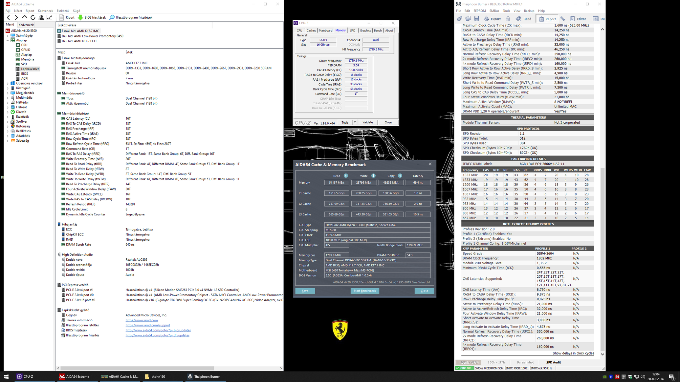Image resolution: width=680 pixels, height=382 pixels.
Task: Select Memória tree item in AIDA64
Action: pyautogui.click(x=28, y=59)
